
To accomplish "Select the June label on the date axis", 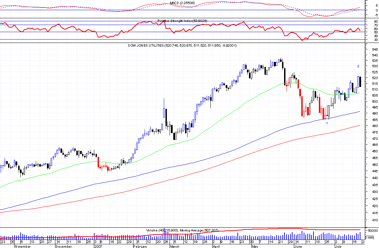I will pos(298,246).
